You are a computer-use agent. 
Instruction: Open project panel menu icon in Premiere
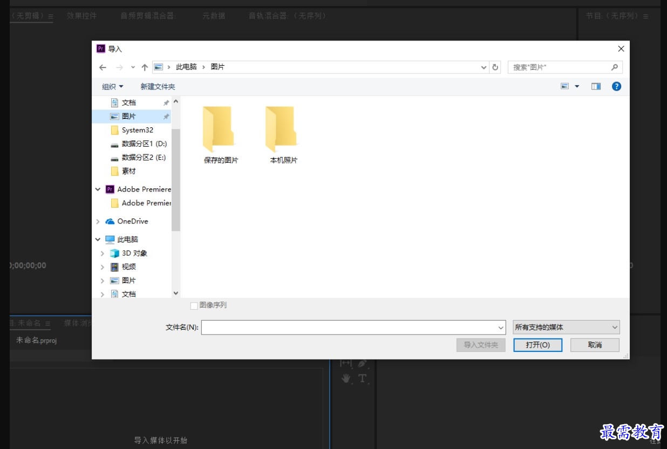tap(47, 323)
